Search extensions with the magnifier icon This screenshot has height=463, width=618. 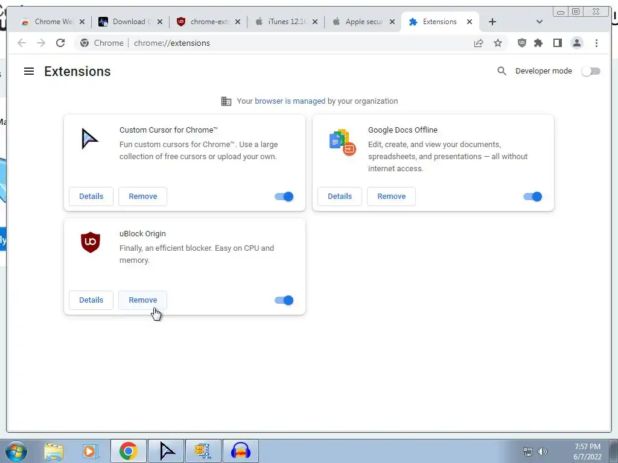coord(502,71)
